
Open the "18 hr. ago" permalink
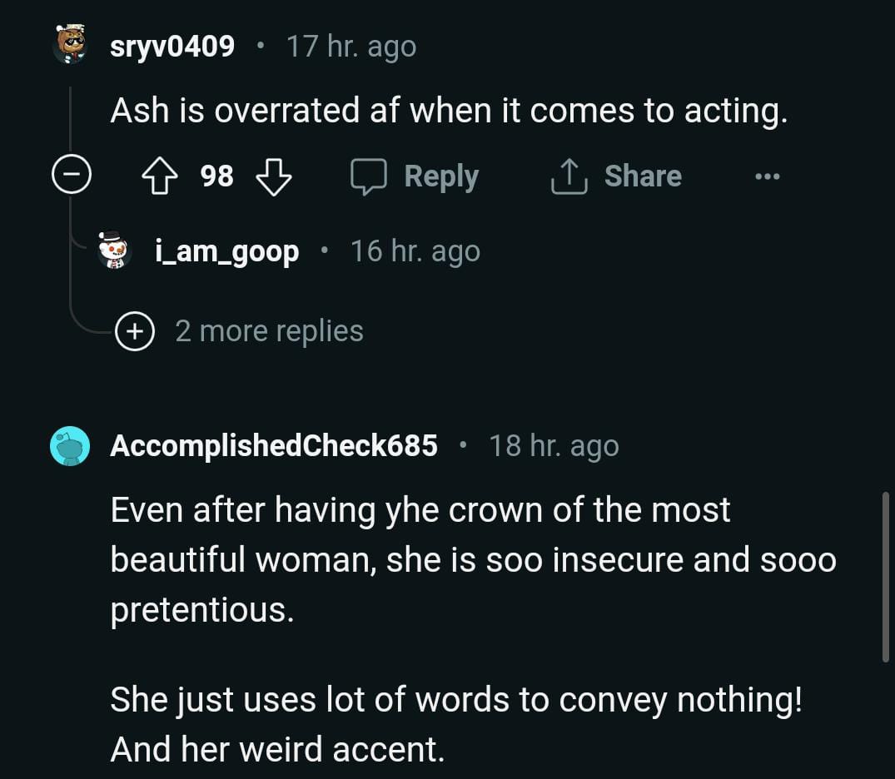(x=554, y=446)
